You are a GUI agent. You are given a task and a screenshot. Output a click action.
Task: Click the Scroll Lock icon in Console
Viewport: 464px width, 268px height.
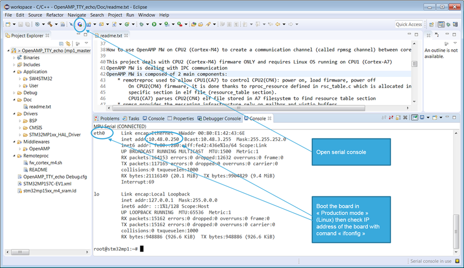click(398, 118)
